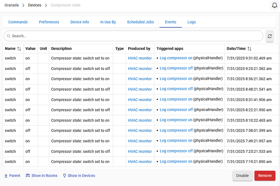Focus the Search events input field
The image size is (280, 186).
click(134, 36)
